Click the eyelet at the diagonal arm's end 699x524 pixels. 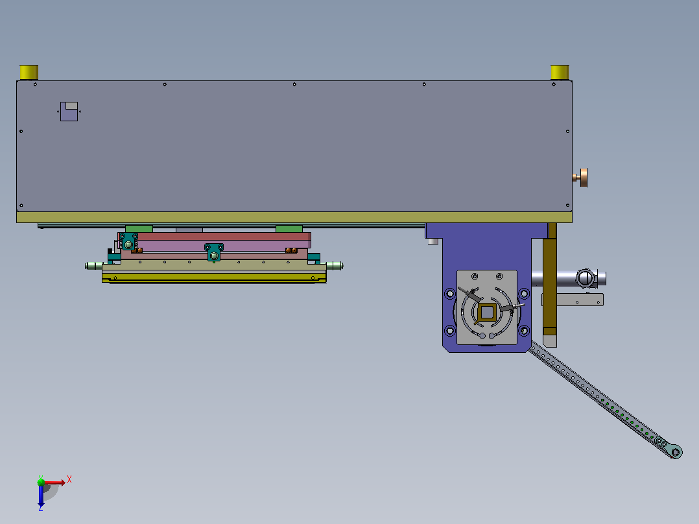tap(676, 452)
